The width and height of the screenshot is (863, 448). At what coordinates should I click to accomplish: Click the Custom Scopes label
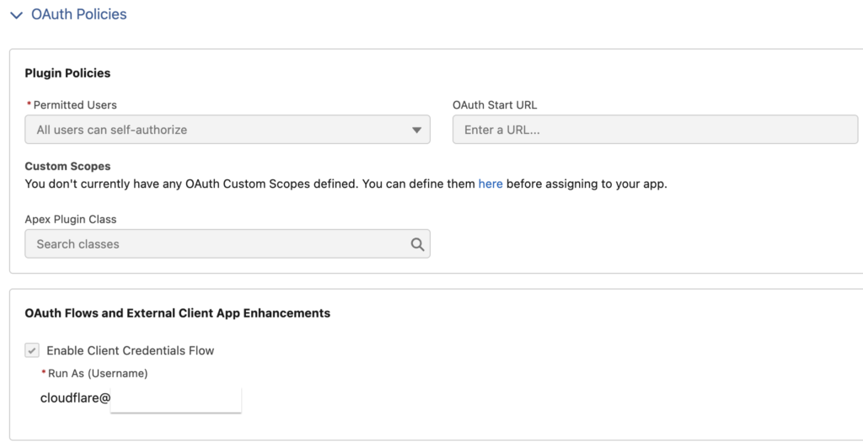click(67, 166)
